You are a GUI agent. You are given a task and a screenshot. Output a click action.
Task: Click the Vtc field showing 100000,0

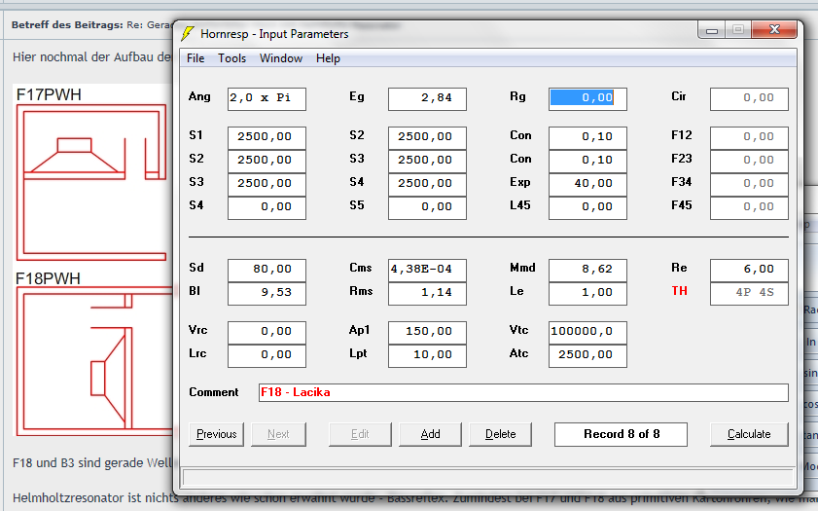[587, 333]
